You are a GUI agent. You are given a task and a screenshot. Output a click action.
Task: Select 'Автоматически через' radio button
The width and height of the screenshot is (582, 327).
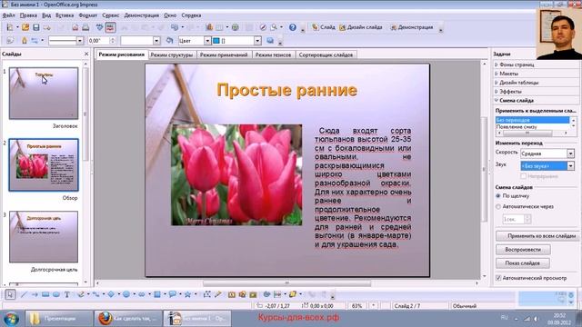pos(498,207)
